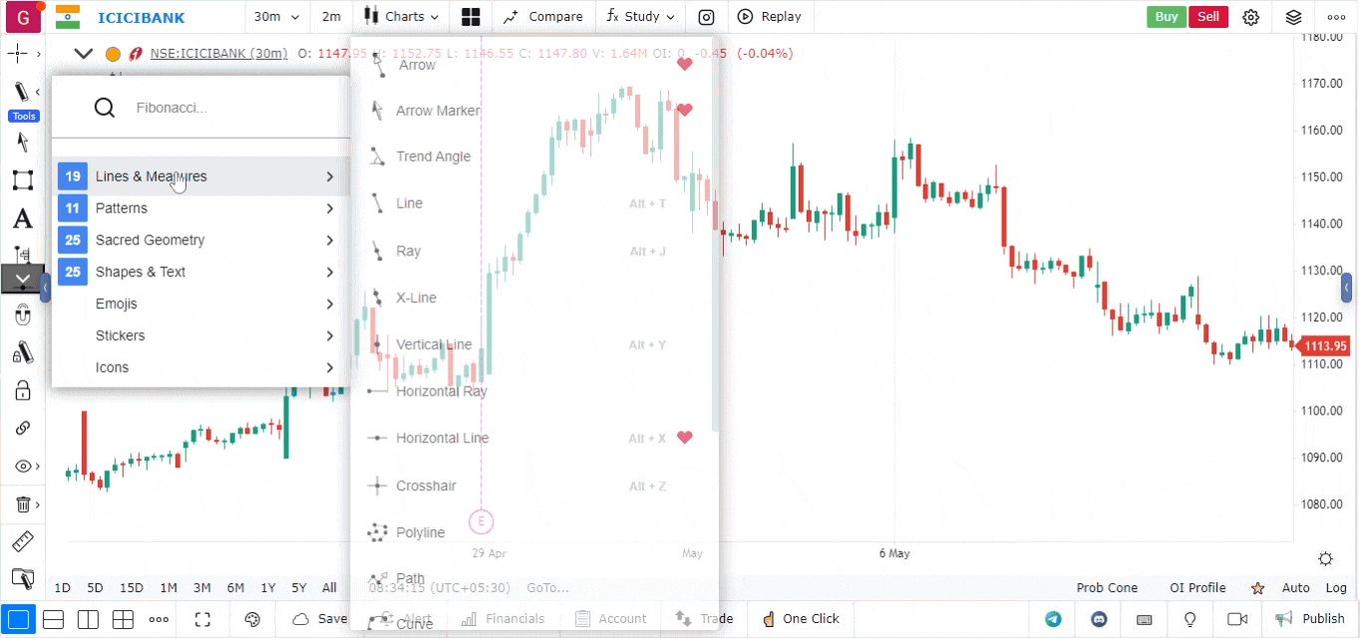Open chart settings gear icon
Screen dimensions: 1360x638
pos(1251,17)
